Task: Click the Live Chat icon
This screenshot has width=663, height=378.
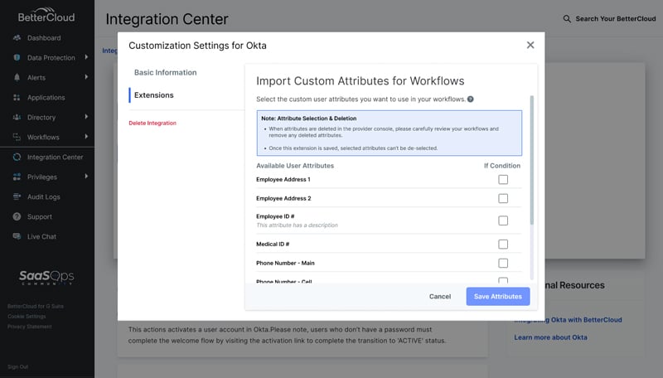Action: tap(17, 236)
